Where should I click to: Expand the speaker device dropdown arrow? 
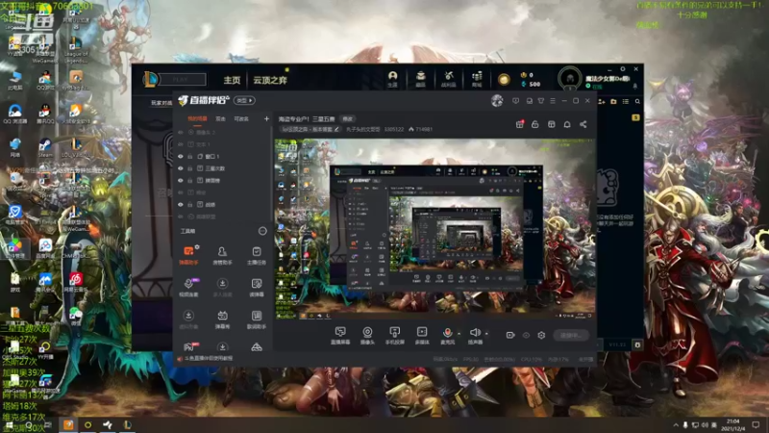[486, 334]
